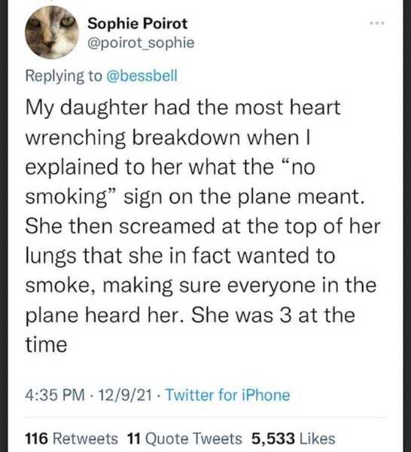Click the 12/9/21 date

coord(125,395)
